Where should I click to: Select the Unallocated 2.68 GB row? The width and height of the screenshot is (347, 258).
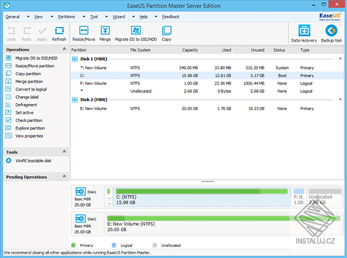(x=207, y=91)
